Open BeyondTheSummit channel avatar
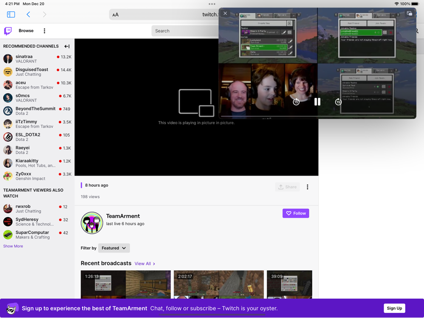Image resolution: width=424 pixels, height=318 pixels. point(8,111)
